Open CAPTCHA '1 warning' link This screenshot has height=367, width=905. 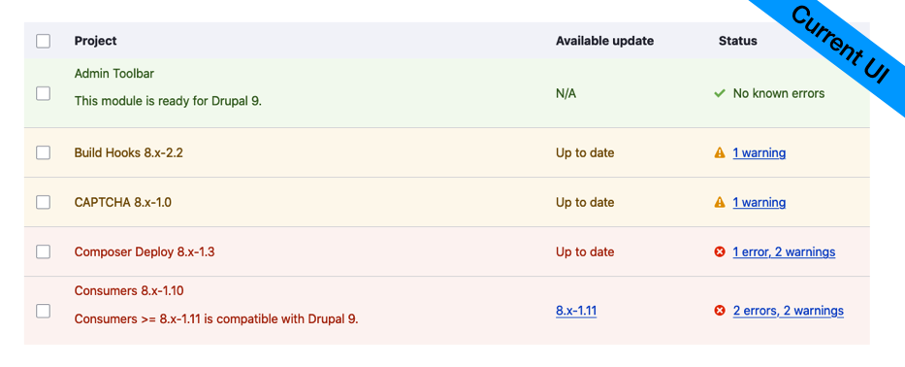tap(759, 203)
